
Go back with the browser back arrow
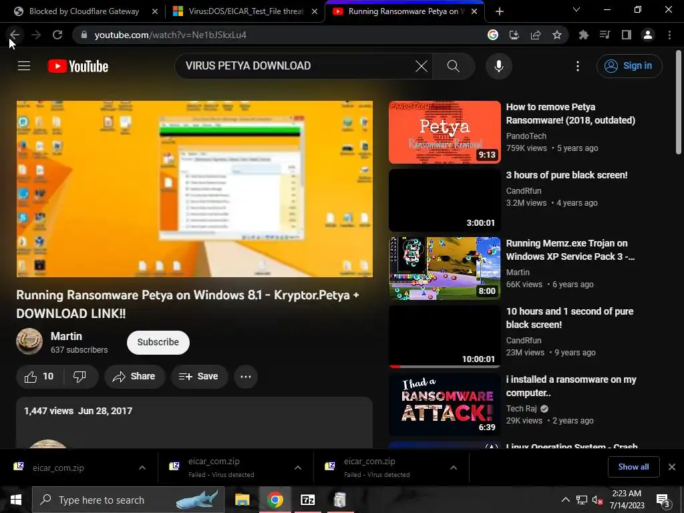(15, 35)
